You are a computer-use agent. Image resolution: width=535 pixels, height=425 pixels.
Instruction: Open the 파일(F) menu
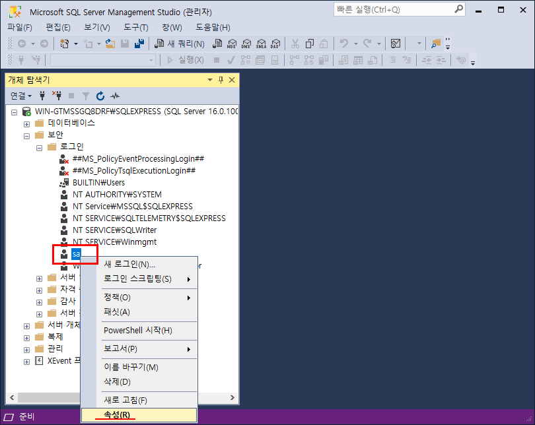pyautogui.click(x=20, y=27)
